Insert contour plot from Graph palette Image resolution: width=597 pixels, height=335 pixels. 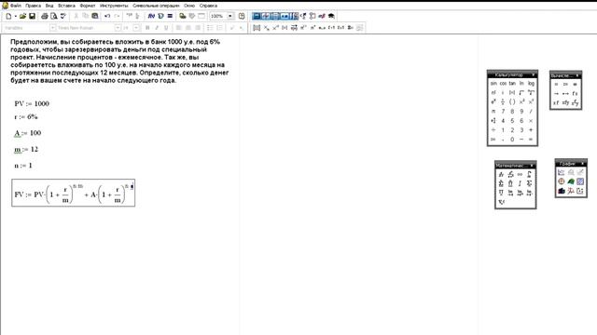click(580, 181)
